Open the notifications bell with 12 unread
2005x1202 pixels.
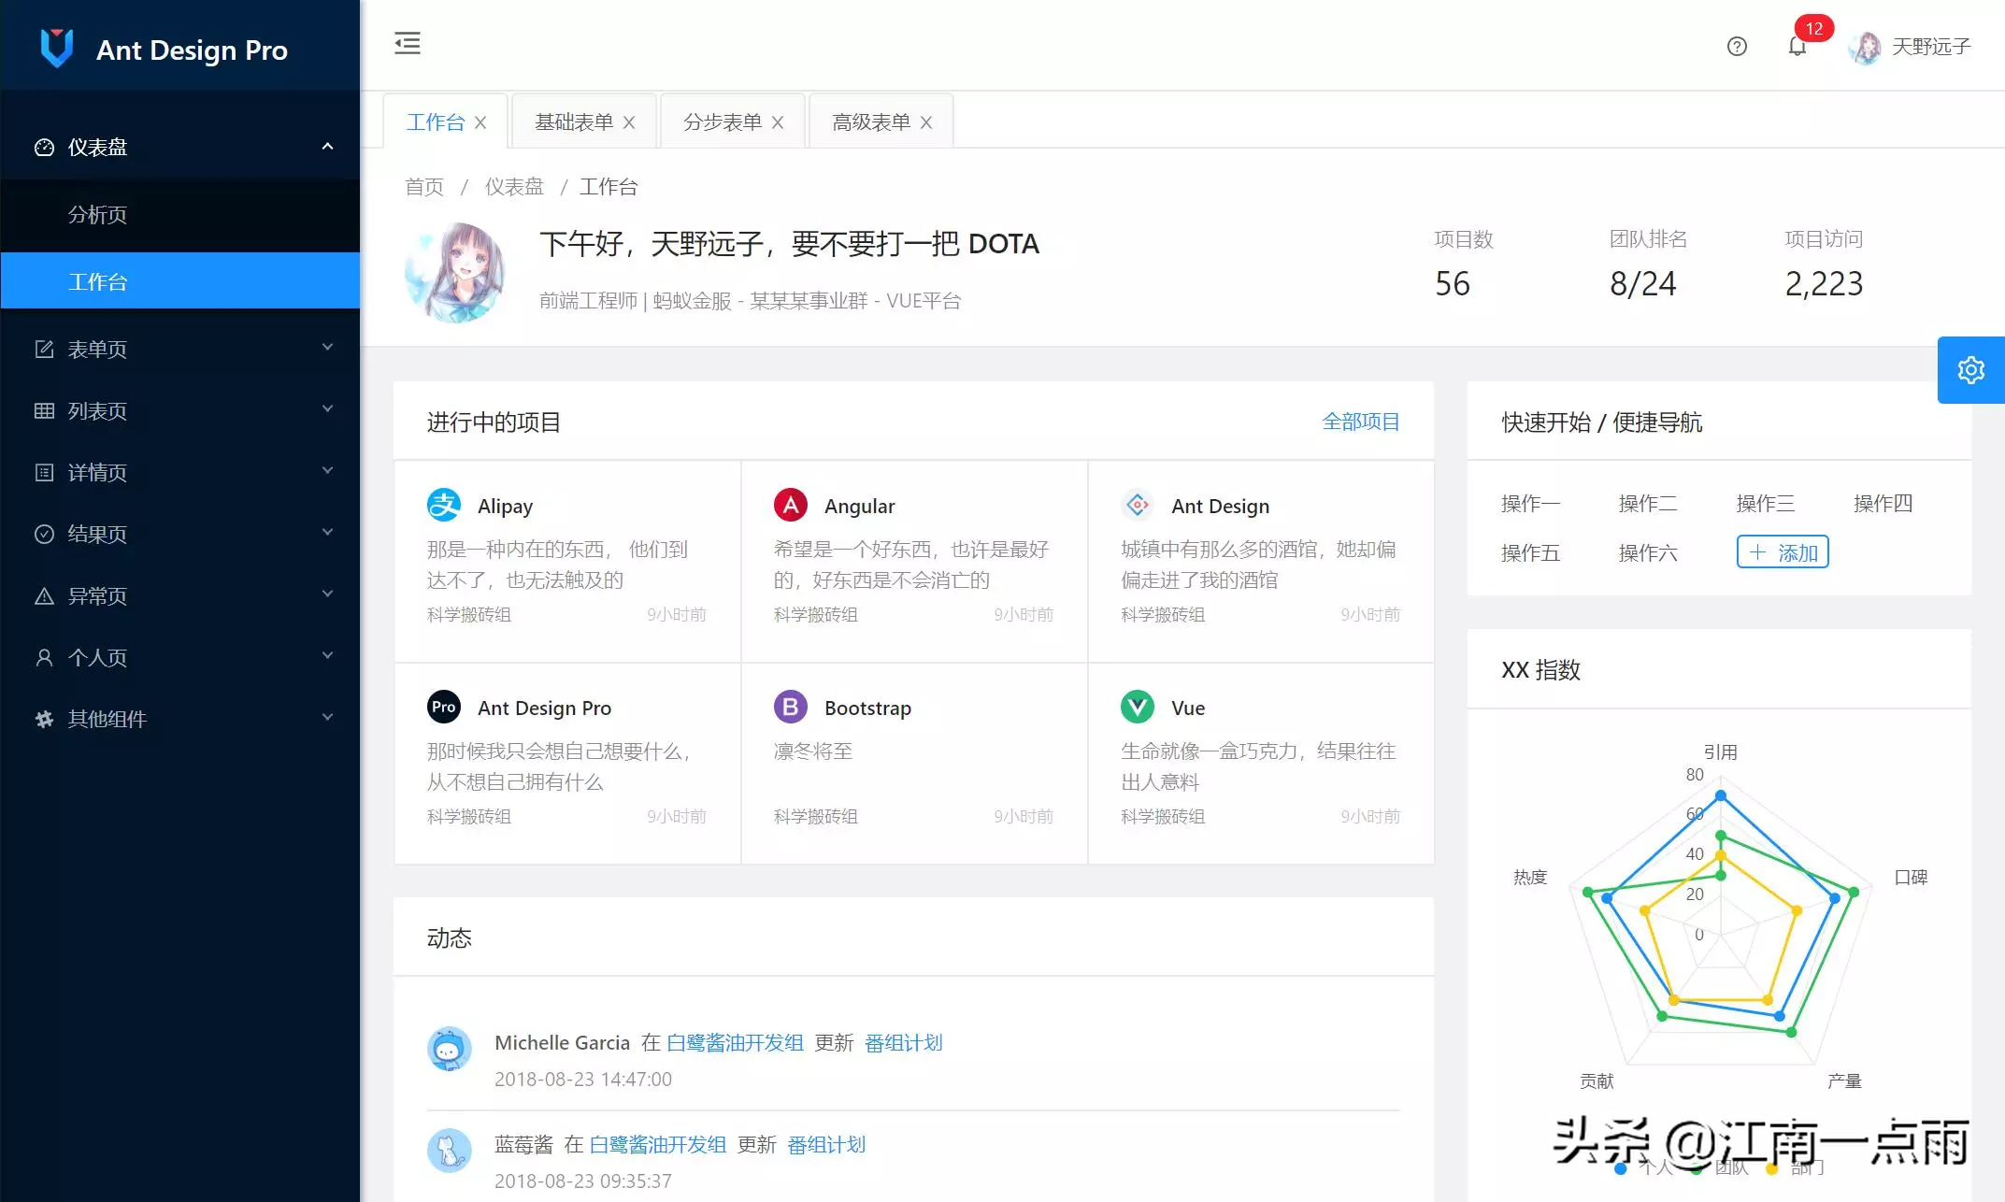[1797, 46]
